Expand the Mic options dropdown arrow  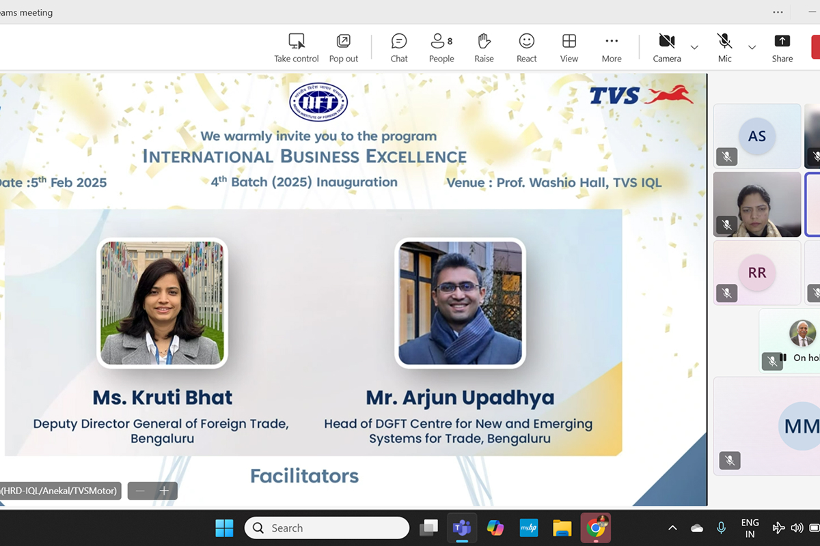(x=752, y=47)
